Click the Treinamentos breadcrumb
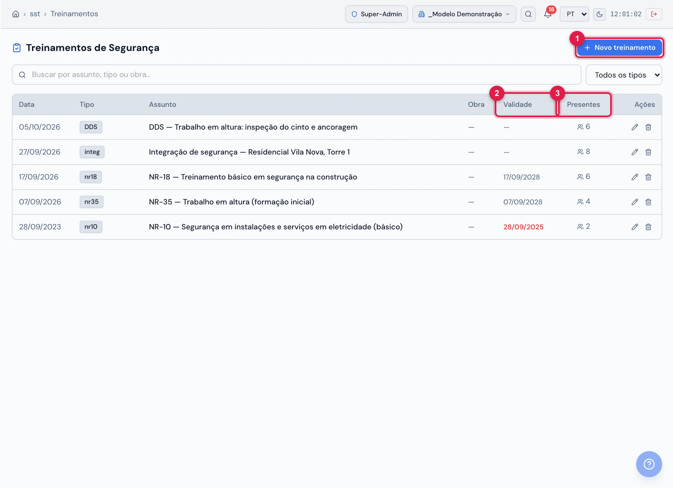This screenshot has width=673, height=488. pos(74,14)
